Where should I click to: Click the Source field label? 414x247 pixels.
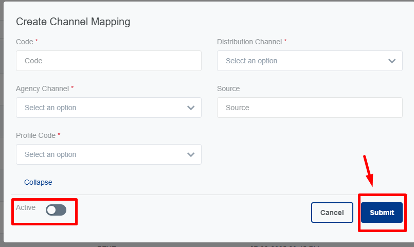click(228, 89)
